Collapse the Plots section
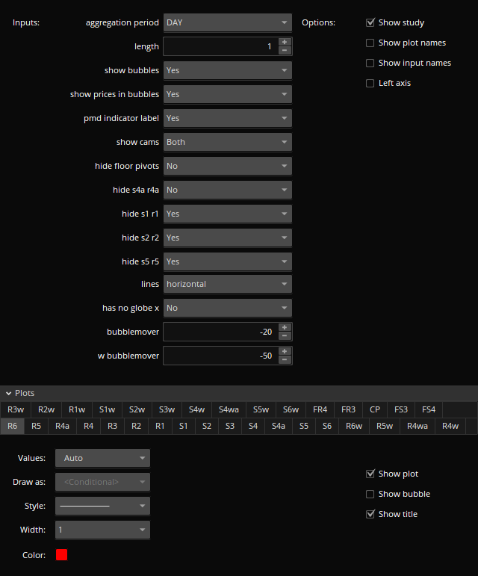Screen dimensions: 478x576 pos(8,393)
